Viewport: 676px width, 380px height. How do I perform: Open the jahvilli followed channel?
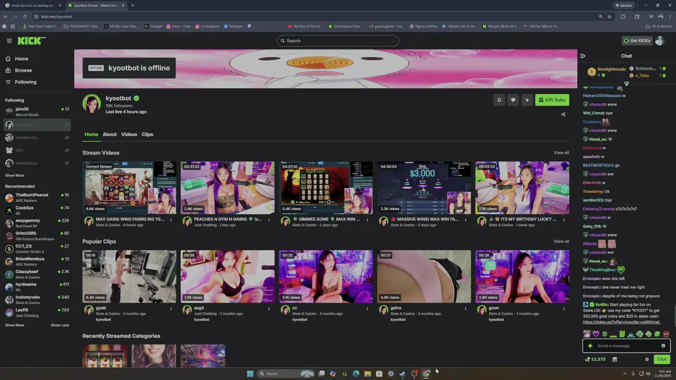[x=37, y=111]
